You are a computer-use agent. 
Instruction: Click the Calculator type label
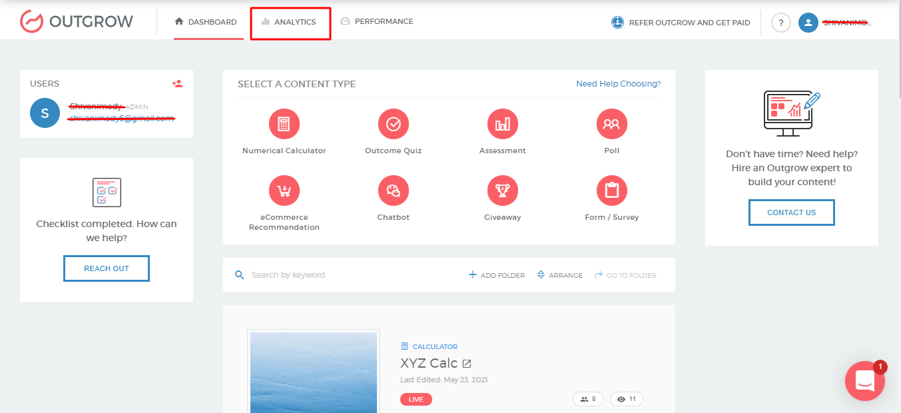tap(429, 346)
